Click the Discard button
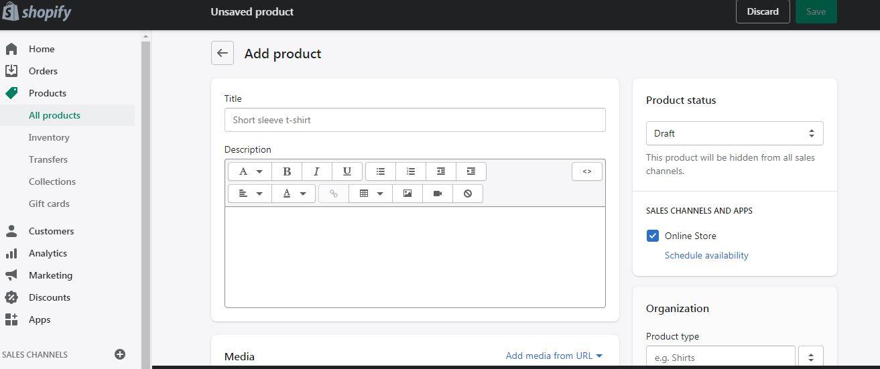The height and width of the screenshot is (369, 880). (763, 11)
